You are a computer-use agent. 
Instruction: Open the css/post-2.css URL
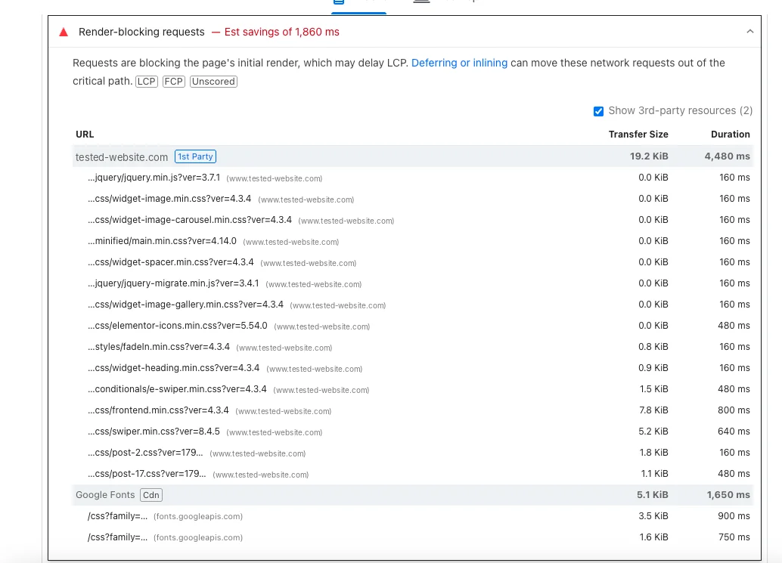(146, 453)
